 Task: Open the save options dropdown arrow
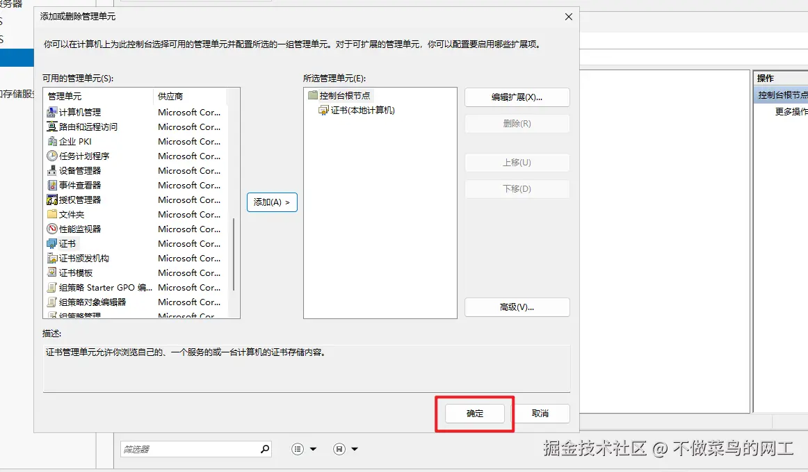point(355,449)
